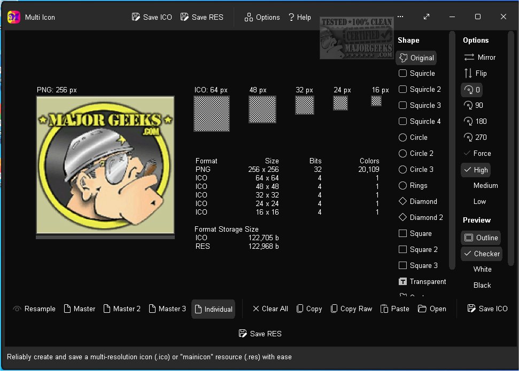Copy the icon to clipboard

coord(309,309)
